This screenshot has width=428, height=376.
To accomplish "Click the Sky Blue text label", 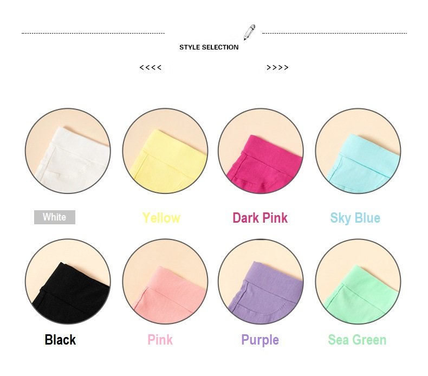I will click(355, 218).
